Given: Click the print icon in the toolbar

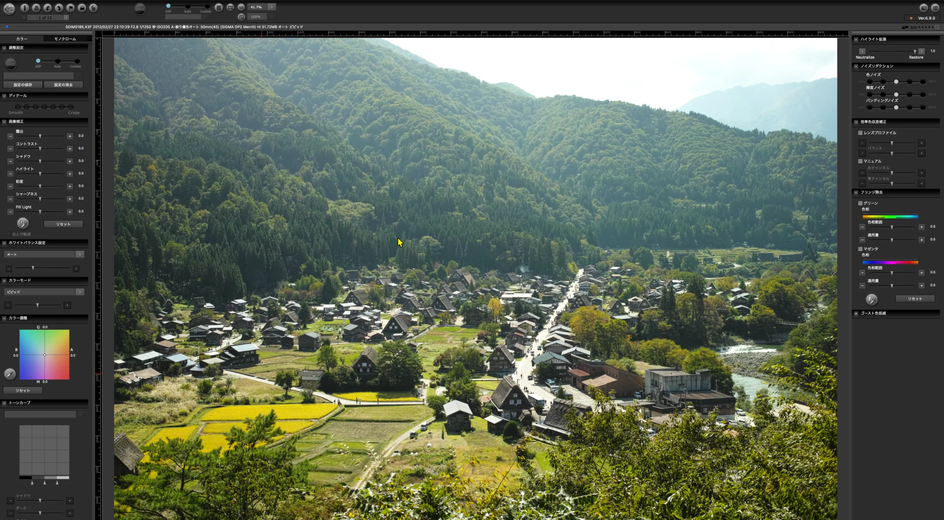Looking at the screenshot, I should tap(36, 8).
